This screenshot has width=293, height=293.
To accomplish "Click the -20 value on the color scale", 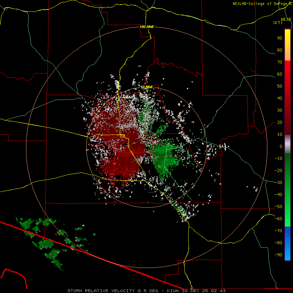I will (x=278, y=171).
